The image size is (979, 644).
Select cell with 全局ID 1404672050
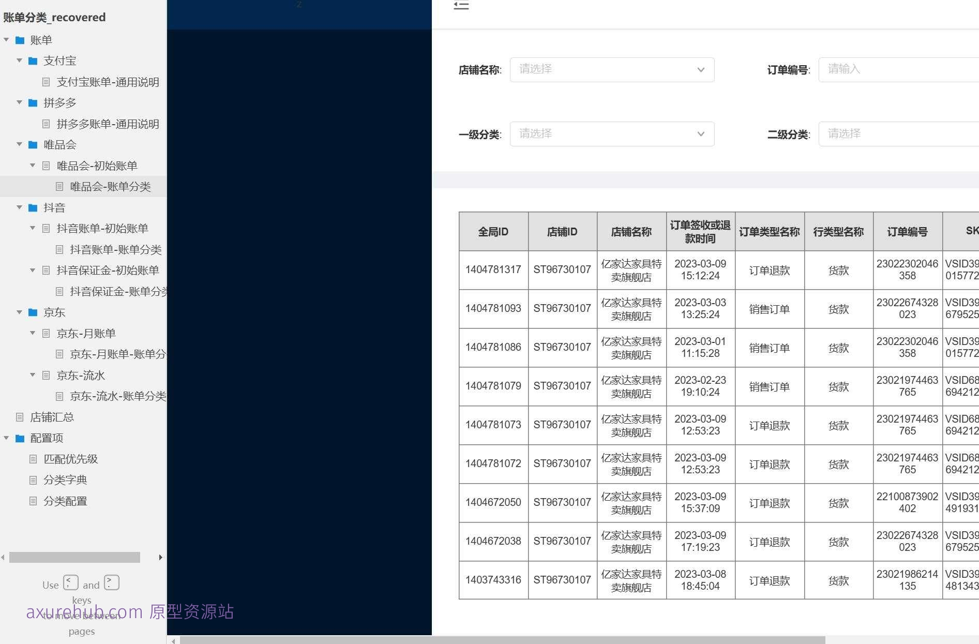(x=493, y=503)
